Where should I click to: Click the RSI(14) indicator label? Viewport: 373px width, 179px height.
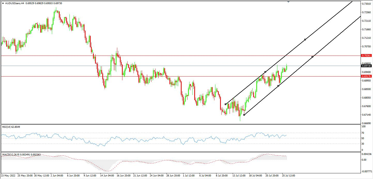click(11, 127)
